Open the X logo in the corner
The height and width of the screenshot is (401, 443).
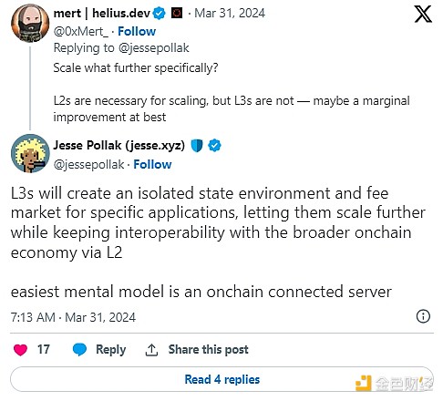click(x=423, y=14)
